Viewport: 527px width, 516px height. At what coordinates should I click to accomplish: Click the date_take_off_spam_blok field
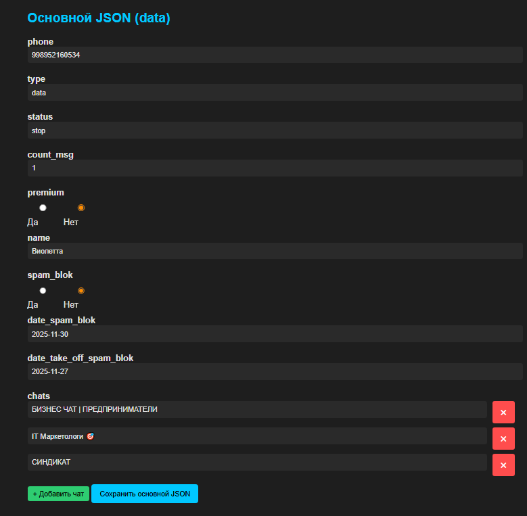coord(275,372)
